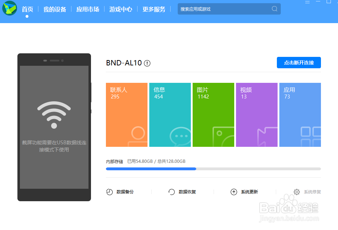Focus the 搜索应用或游戏 search field
The width and height of the screenshot is (338, 230).
pyautogui.click(x=229, y=9)
